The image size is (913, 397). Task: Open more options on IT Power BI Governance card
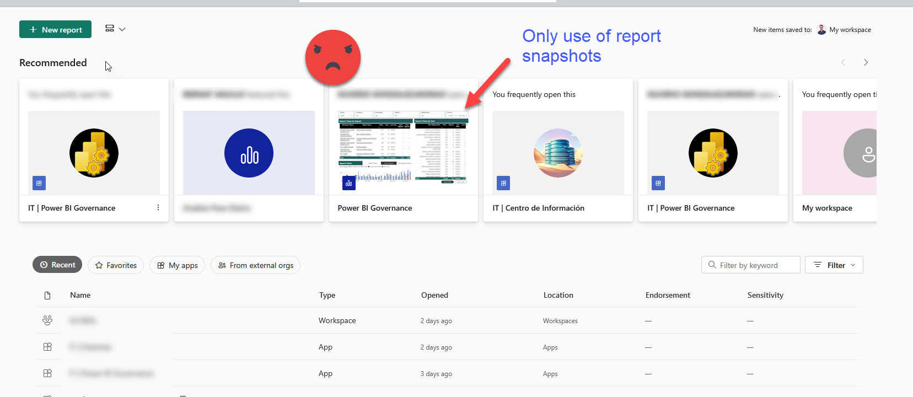click(158, 208)
